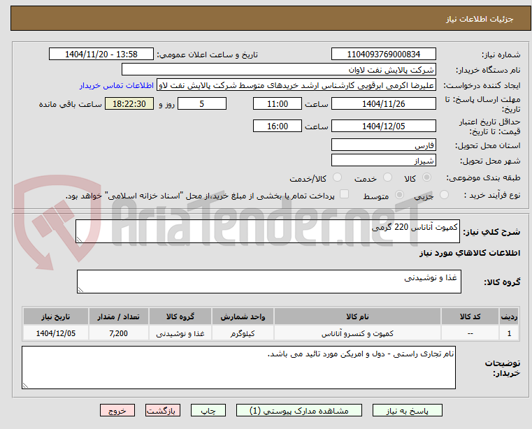Select the جزیی purchase type radio
This screenshot has height=429, width=532.
point(444,195)
